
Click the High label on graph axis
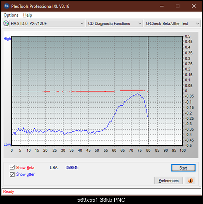[7, 39]
